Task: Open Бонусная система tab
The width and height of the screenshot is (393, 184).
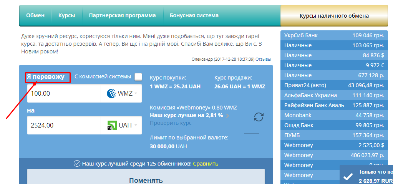Action: pyautogui.click(x=194, y=15)
